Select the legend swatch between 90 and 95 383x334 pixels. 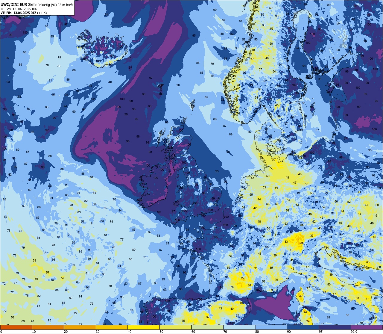click(303, 327)
